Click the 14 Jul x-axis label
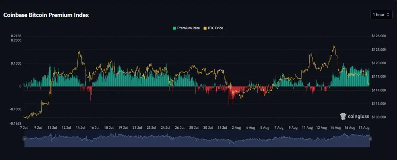Viewport: 397px width, 160px height. (x=80, y=127)
